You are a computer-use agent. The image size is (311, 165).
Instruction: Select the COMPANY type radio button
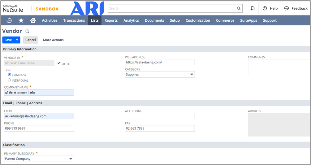pos(9,75)
